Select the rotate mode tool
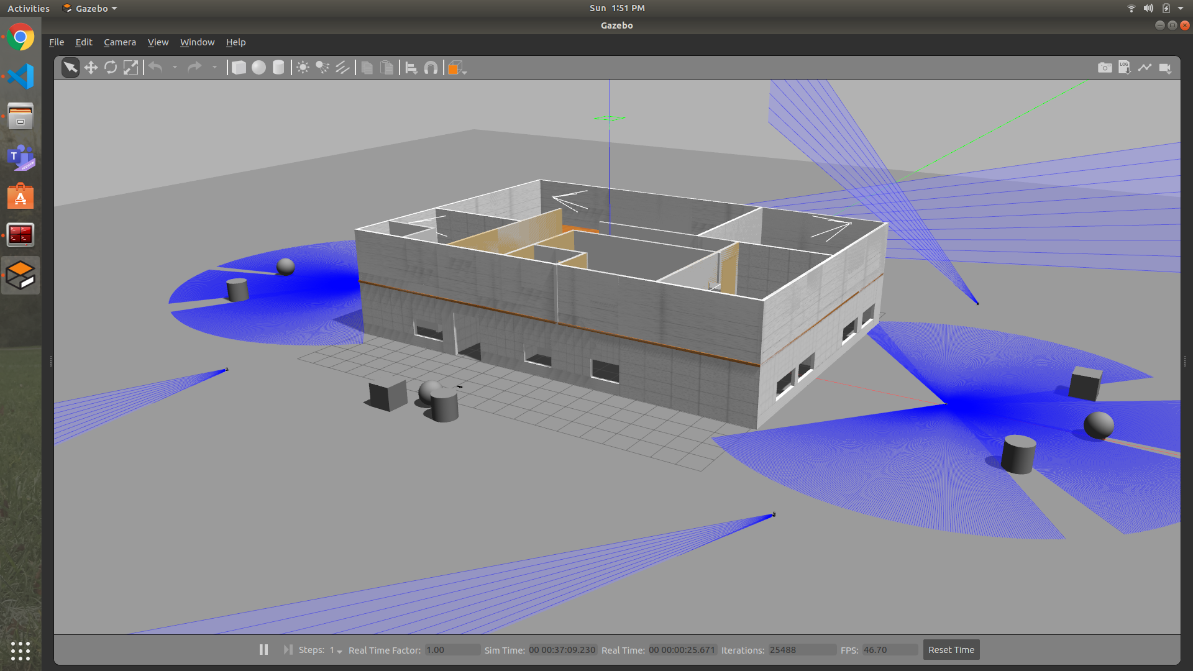The image size is (1193, 671). 111,68
